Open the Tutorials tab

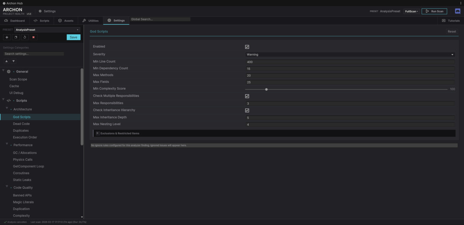pos(450,20)
